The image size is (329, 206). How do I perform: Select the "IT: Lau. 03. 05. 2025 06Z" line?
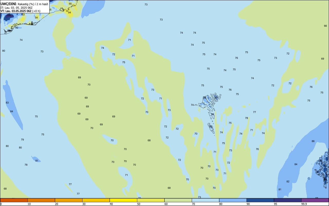click(16, 8)
